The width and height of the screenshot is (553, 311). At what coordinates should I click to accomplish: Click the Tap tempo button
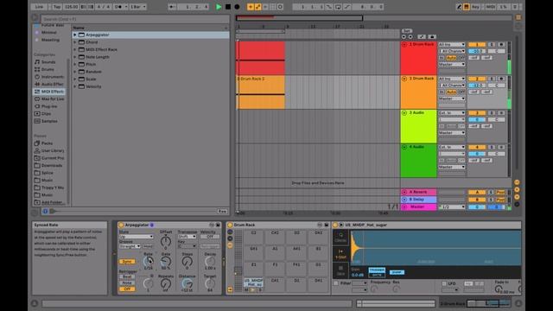click(56, 7)
